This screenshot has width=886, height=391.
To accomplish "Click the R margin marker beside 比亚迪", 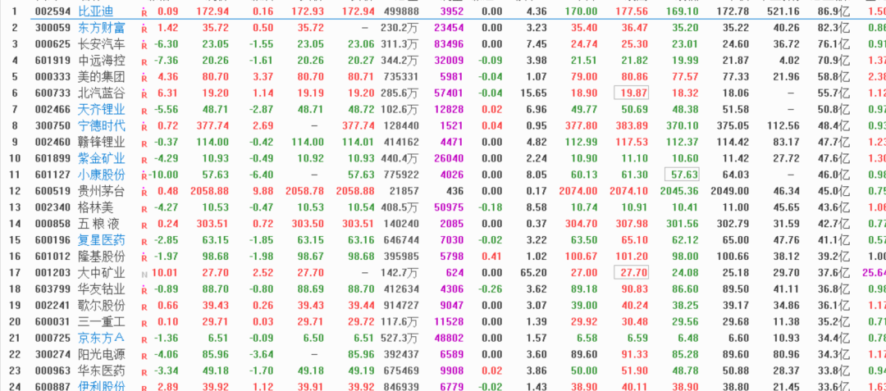I will click(144, 11).
